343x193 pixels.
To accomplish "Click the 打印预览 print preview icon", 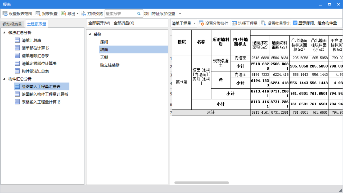I will 83,14.
